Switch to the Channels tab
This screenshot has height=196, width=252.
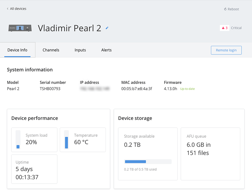tap(51, 50)
